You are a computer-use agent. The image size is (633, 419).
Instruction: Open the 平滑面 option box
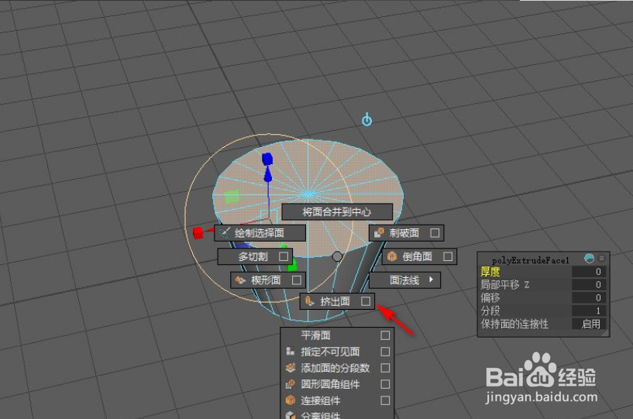(x=385, y=335)
